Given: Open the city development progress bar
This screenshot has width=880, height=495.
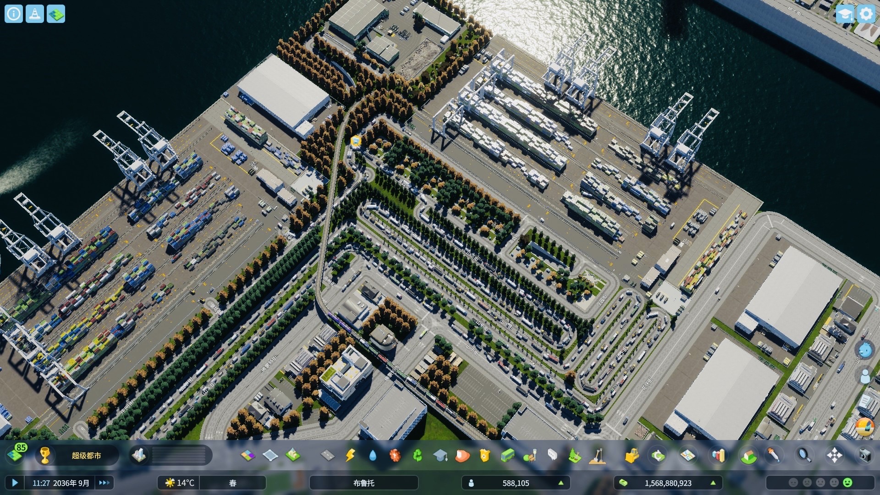Looking at the screenshot, I should 179,455.
